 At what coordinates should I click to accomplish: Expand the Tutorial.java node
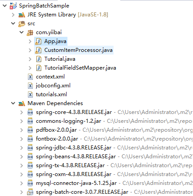(x=30, y=59)
